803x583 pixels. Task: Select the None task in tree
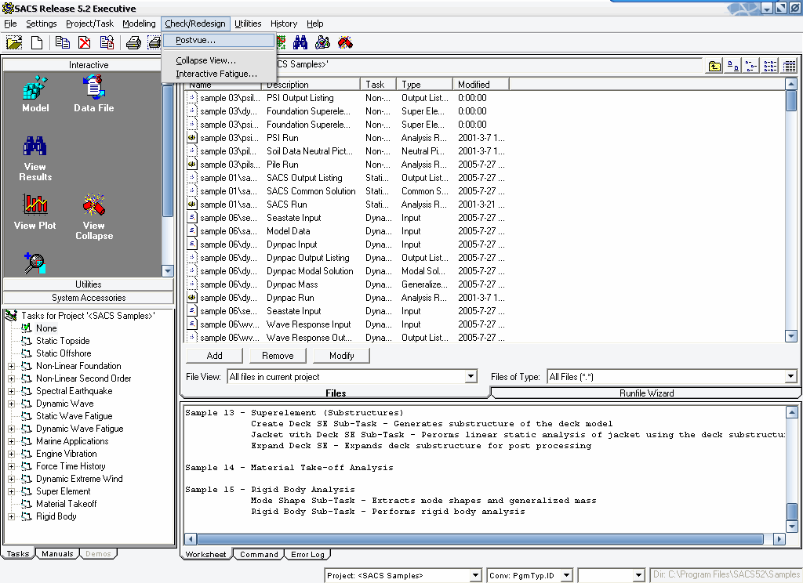tap(46, 328)
